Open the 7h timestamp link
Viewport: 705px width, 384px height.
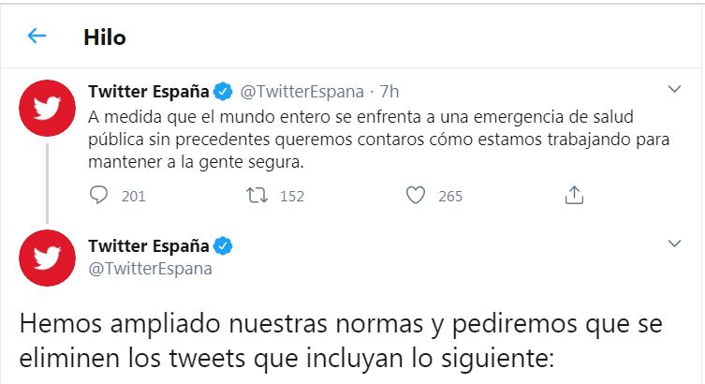(x=389, y=91)
